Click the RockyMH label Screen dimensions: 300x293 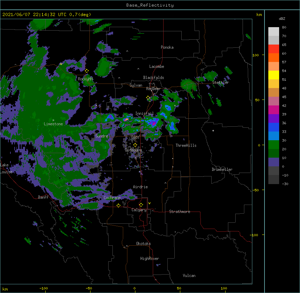click(x=85, y=79)
